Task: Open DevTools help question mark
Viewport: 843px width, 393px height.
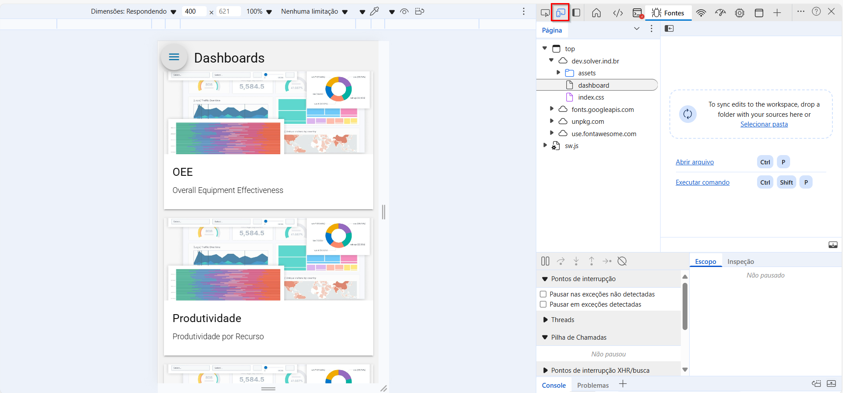Action: (x=816, y=11)
